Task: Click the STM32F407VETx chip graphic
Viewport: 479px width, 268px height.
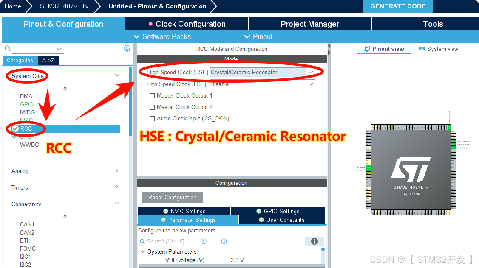Action: coord(411,170)
